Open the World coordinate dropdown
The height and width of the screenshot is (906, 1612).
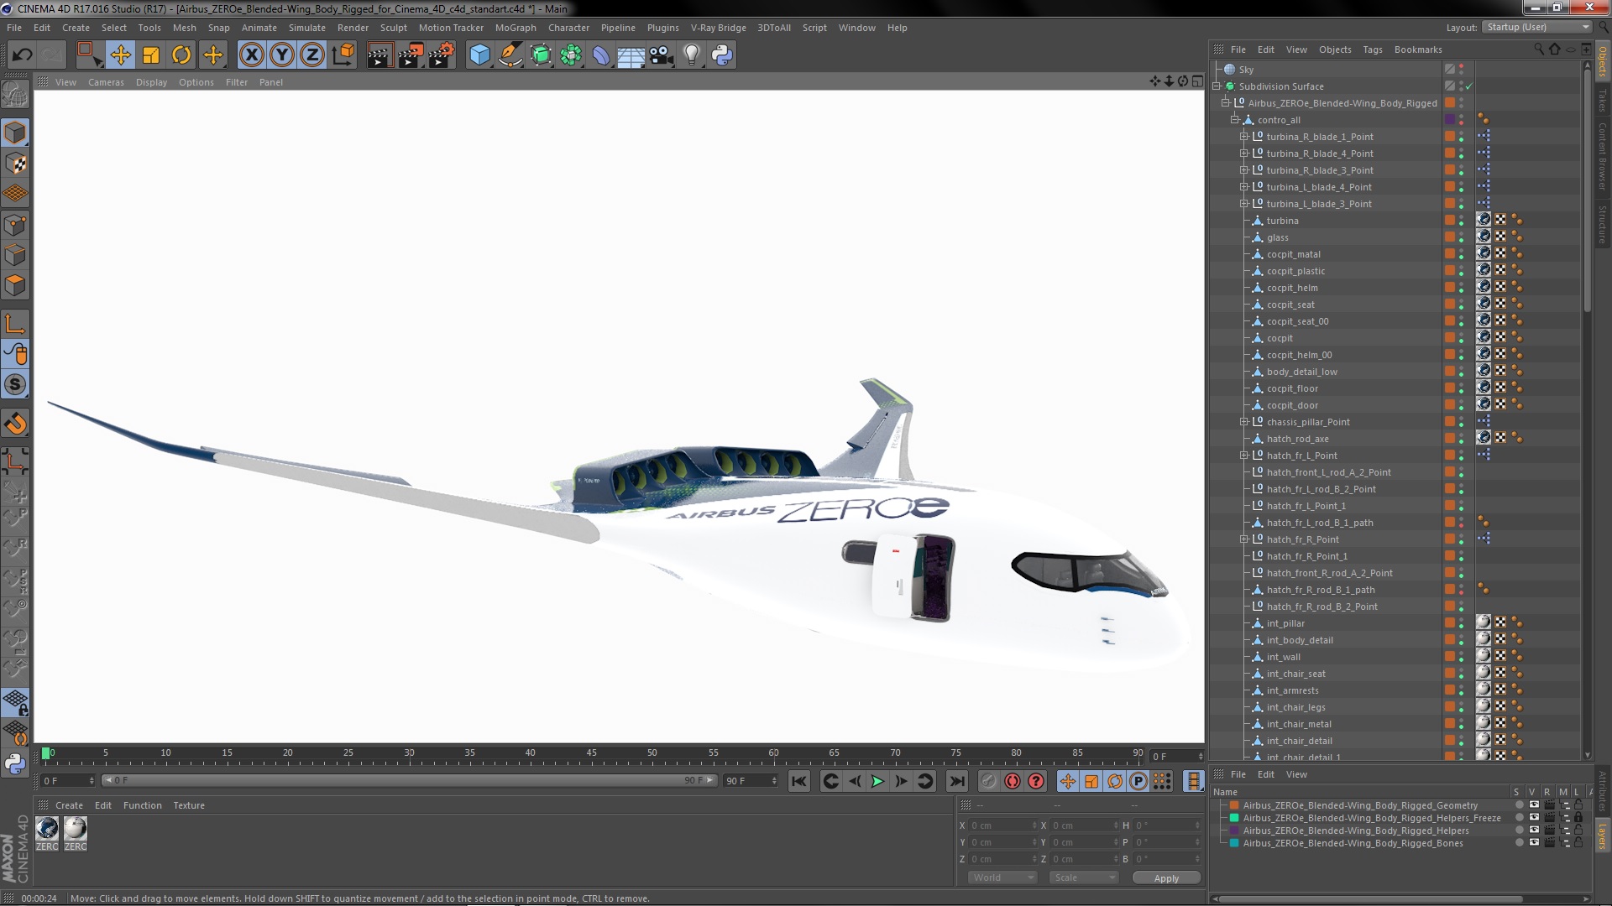coord(1003,877)
